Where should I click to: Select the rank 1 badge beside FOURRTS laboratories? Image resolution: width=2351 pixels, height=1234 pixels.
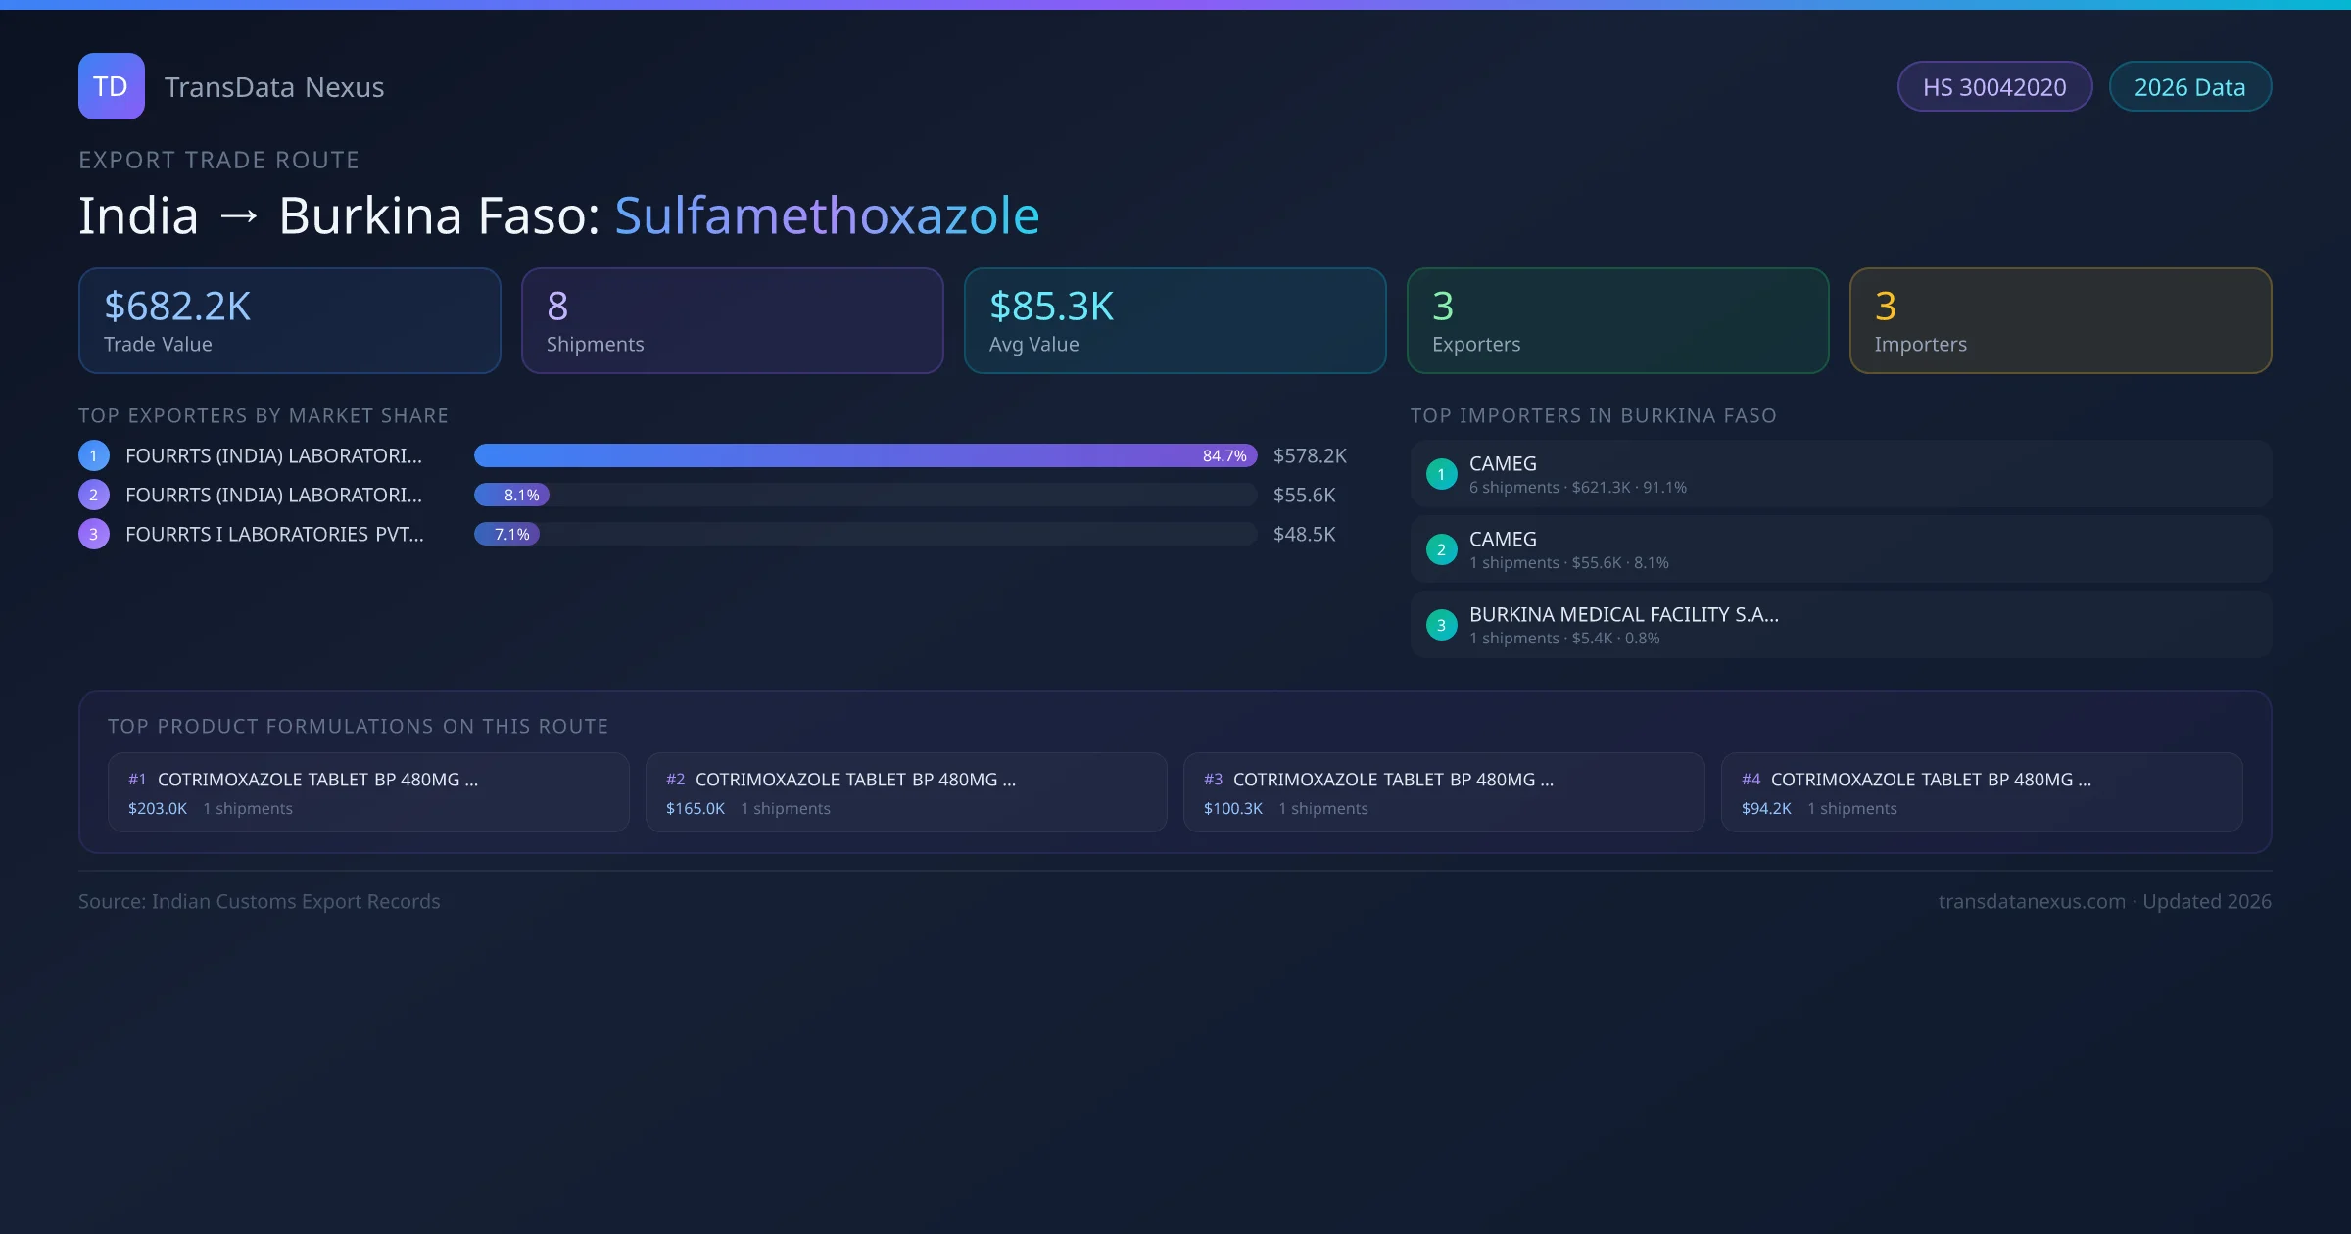click(93, 455)
